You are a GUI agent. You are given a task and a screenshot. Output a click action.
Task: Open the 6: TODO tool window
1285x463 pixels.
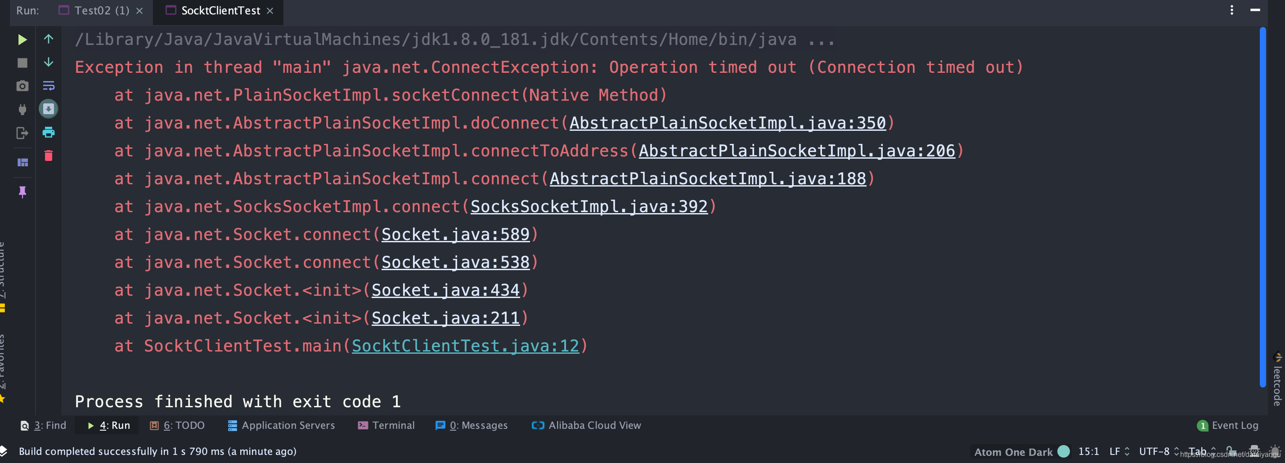point(177,425)
